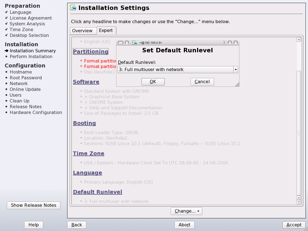Click the dialog title bar application icon
Viewport: 308px width, 231px height.
coord(135,43)
